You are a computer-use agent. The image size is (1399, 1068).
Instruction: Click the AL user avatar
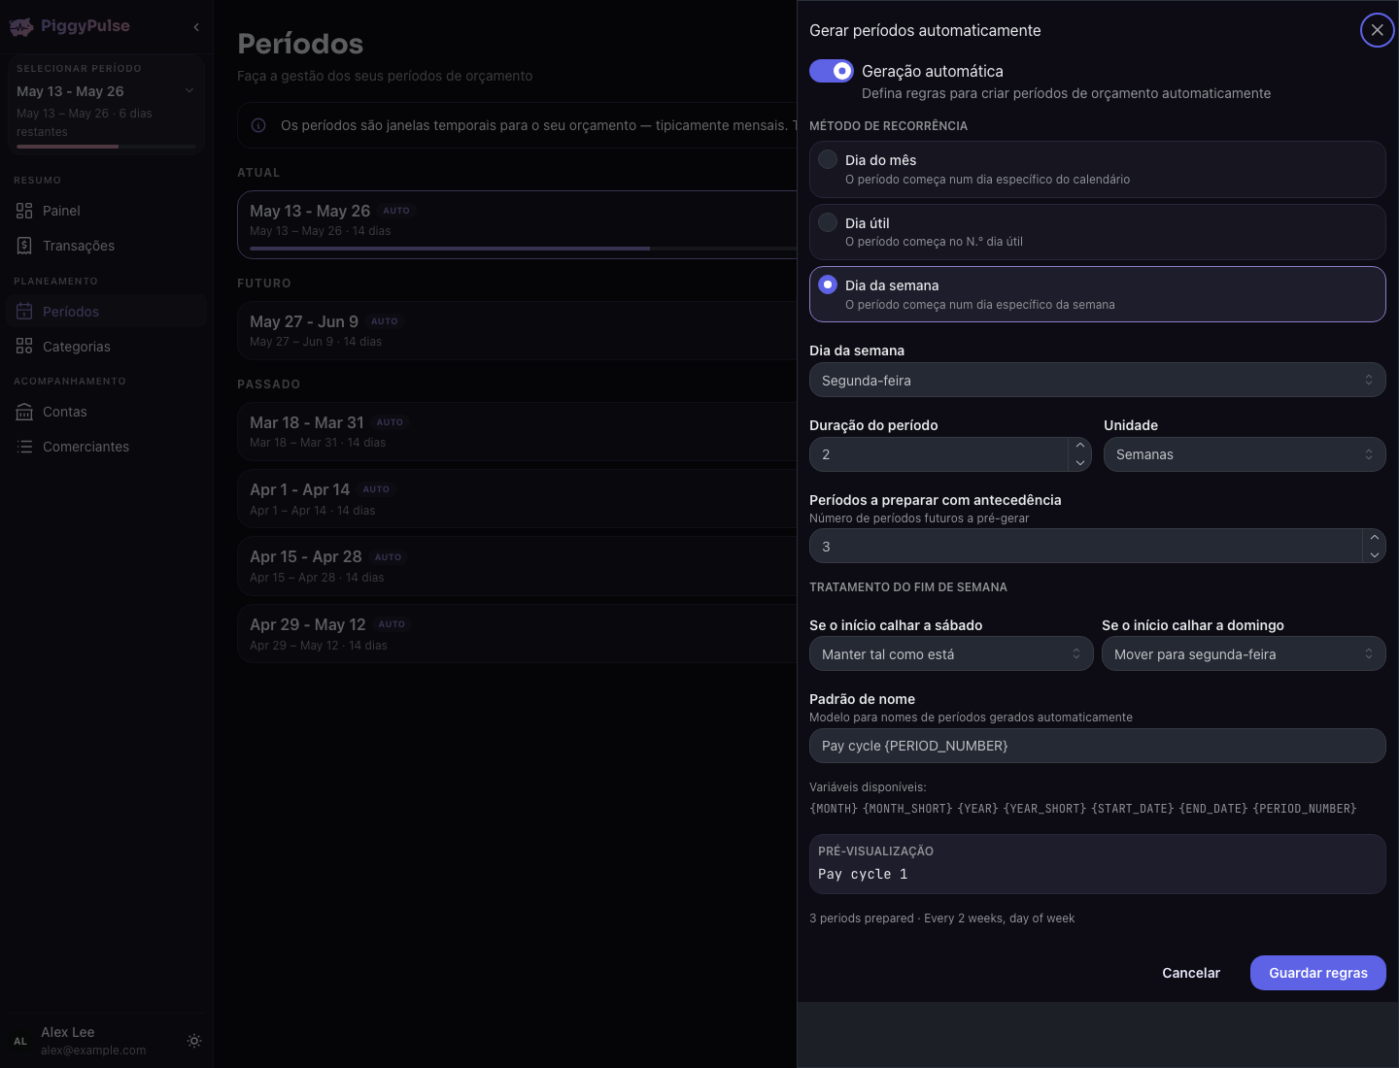pos(20,1041)
